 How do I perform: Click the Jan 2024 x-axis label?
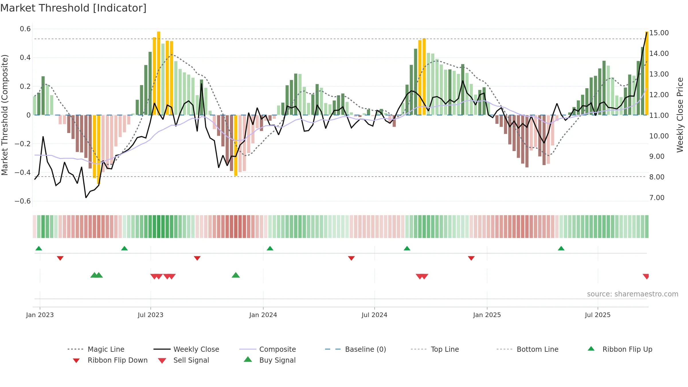click(263, 315)
